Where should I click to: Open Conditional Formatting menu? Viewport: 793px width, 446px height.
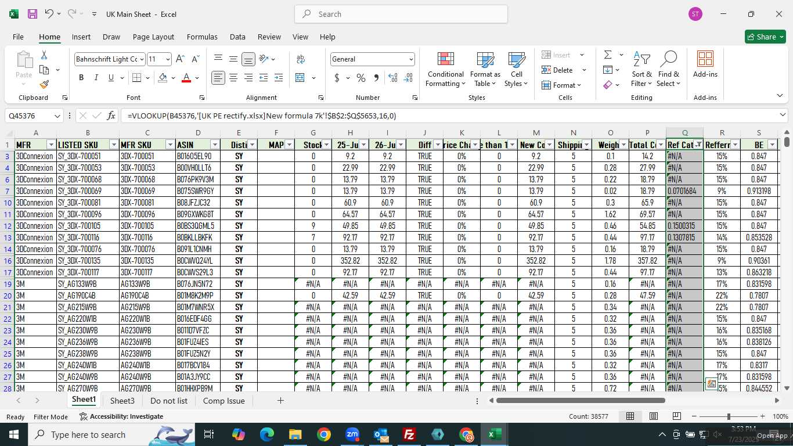[x=445, y=70]
